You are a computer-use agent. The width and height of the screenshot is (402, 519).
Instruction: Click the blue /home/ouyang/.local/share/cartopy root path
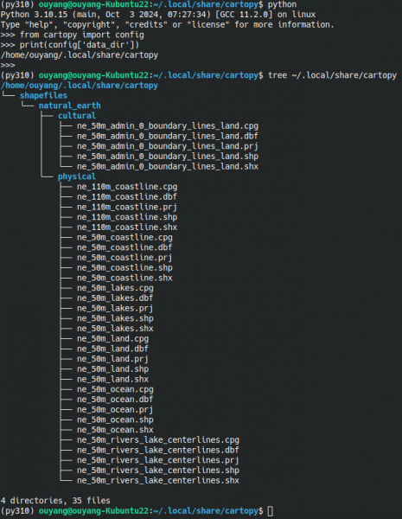point(80,86)
